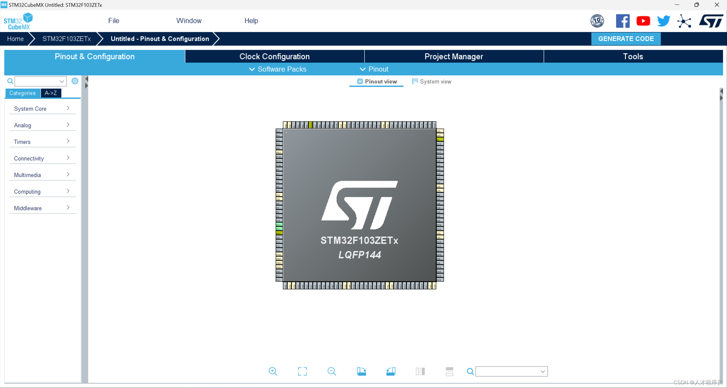Select the A->Z sorting tab
The width and height of the screenshot is (727, 388).
coord(51,93)
